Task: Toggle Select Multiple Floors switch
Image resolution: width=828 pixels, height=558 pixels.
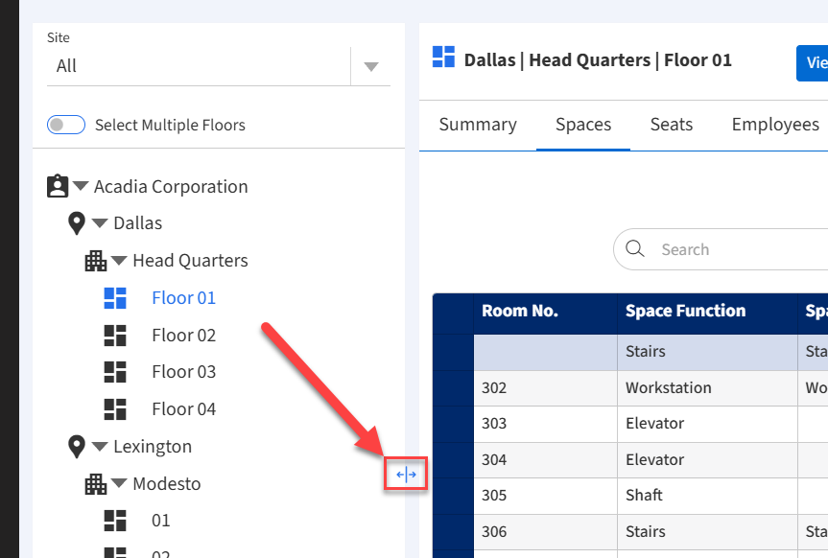Action: click(x=67, y=125)
